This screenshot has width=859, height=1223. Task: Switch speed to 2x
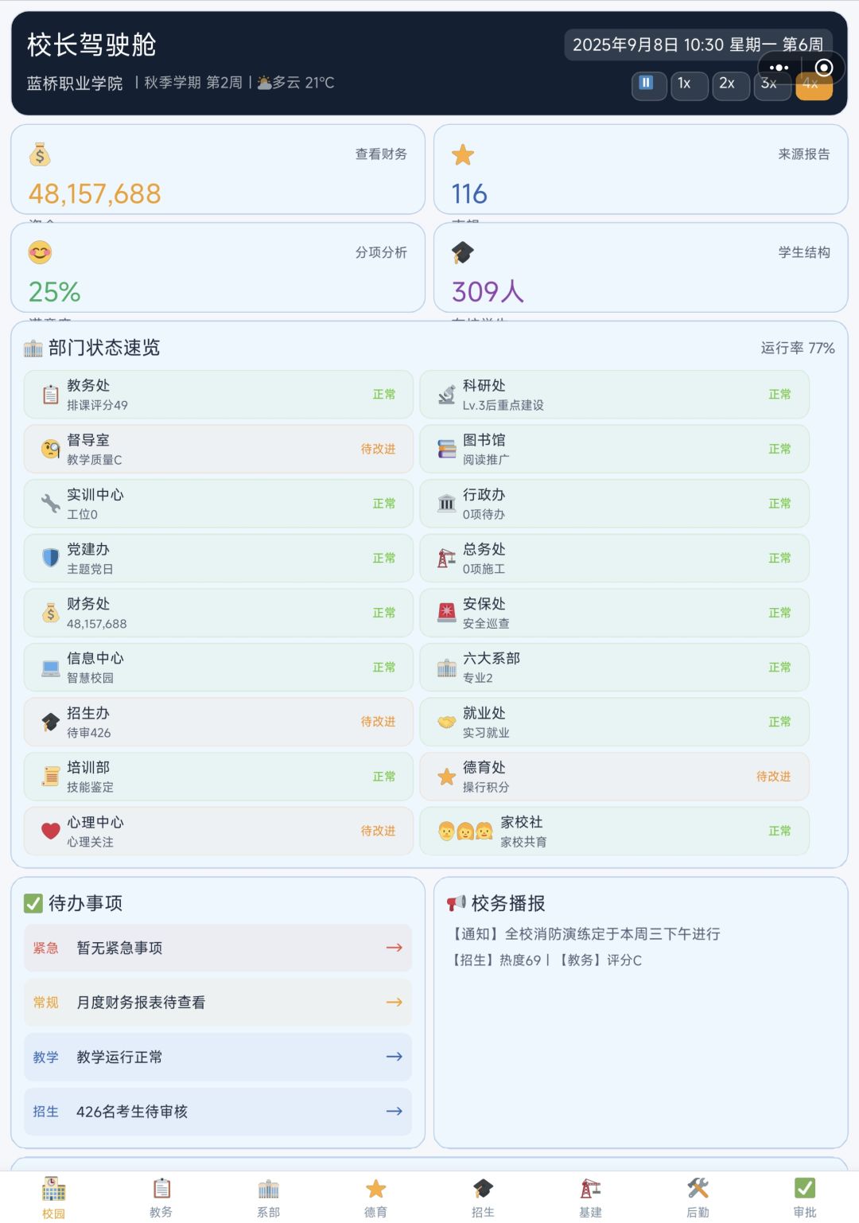730,84
